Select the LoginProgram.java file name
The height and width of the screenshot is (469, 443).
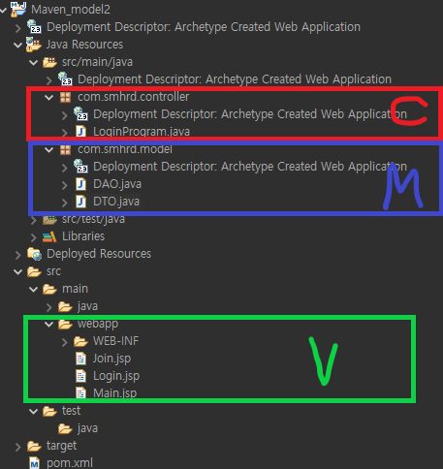tap(142, 132)
